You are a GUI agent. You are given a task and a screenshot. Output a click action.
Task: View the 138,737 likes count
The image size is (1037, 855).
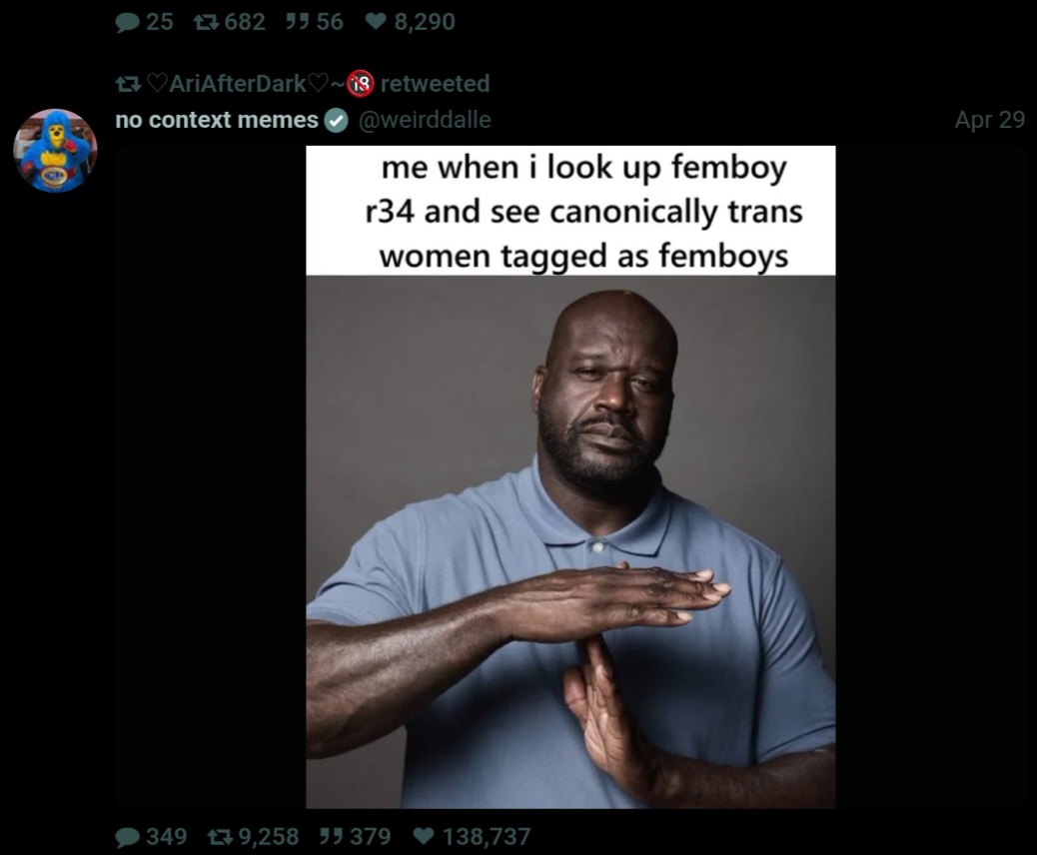tap(487, 836)
